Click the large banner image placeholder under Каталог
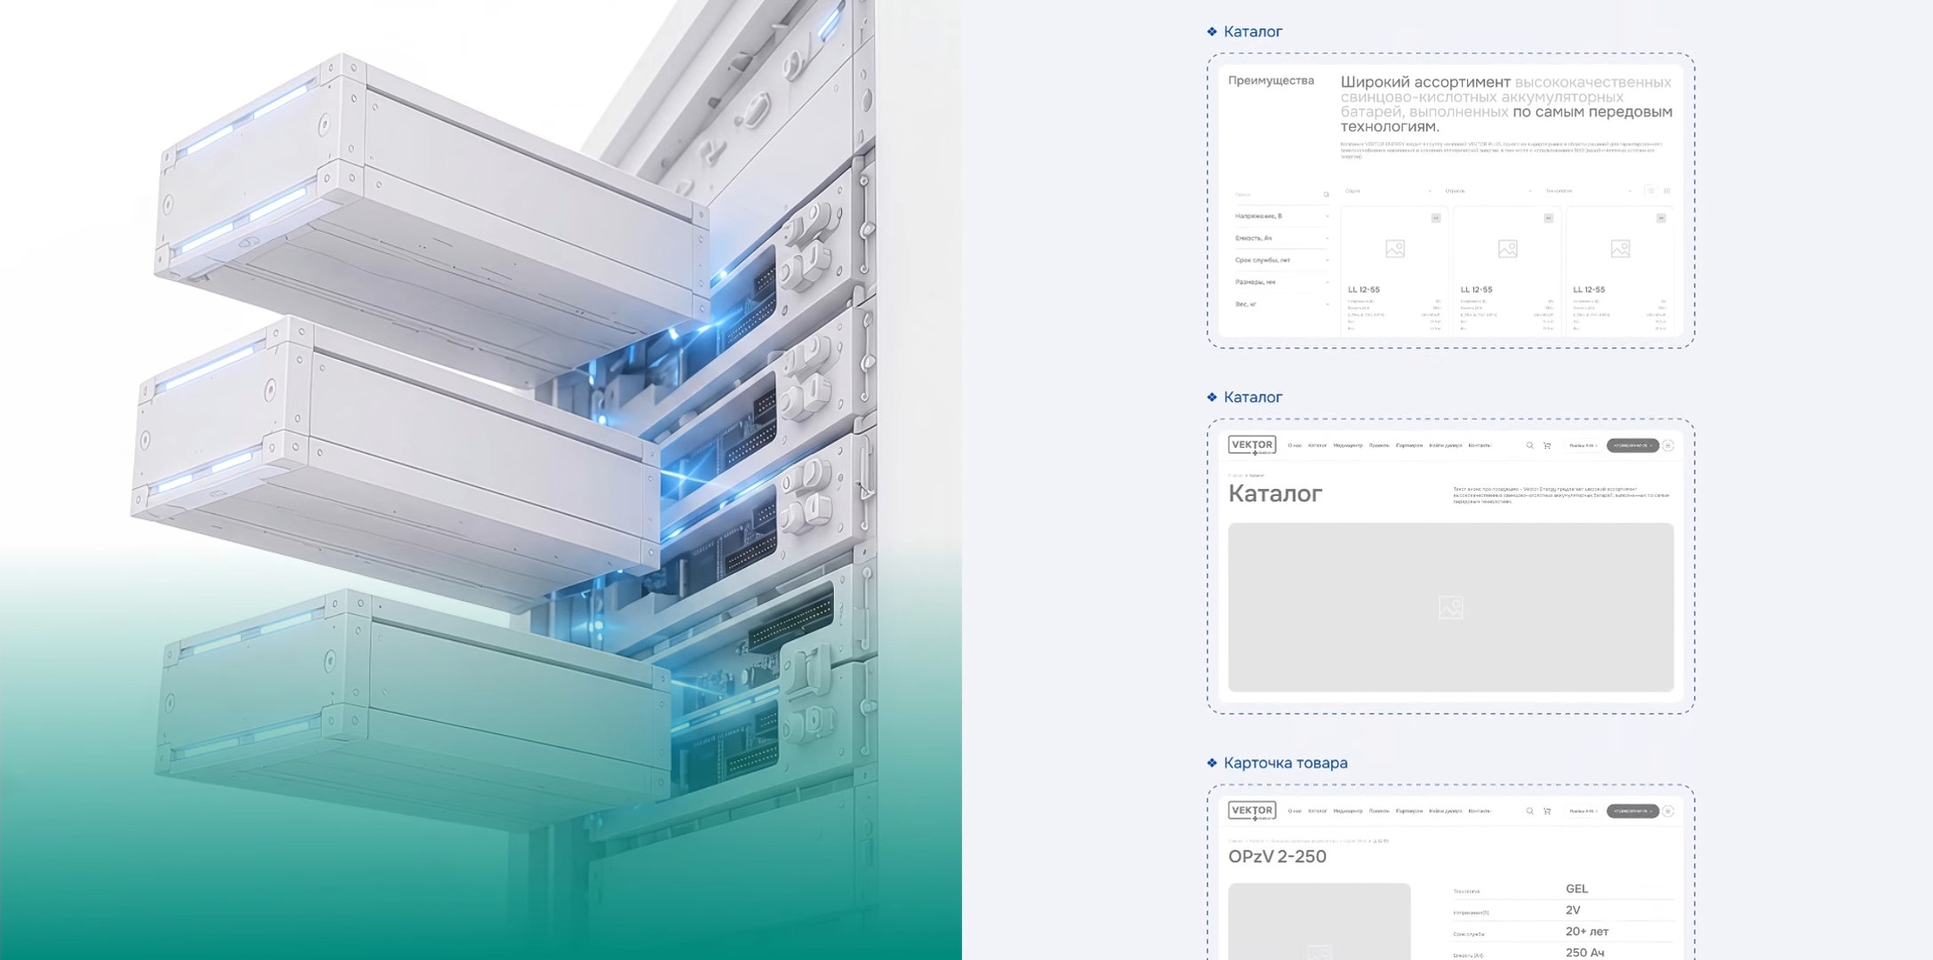Image resolution: width=1933 pixels, height=960 pixels. pyautogui.click(x=1451, y=607)
